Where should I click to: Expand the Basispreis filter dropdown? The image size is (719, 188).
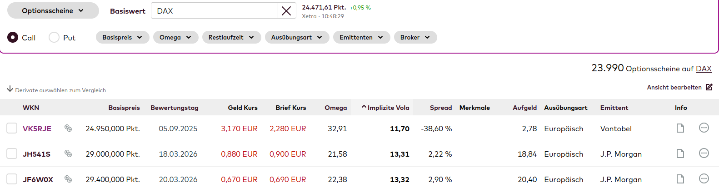[122, 37]
